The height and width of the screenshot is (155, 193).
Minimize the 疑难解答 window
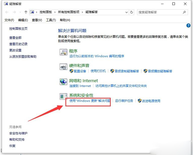162,4
